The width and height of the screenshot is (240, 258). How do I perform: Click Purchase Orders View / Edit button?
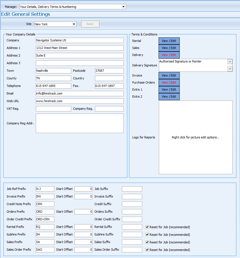click(x=169, y=83)
